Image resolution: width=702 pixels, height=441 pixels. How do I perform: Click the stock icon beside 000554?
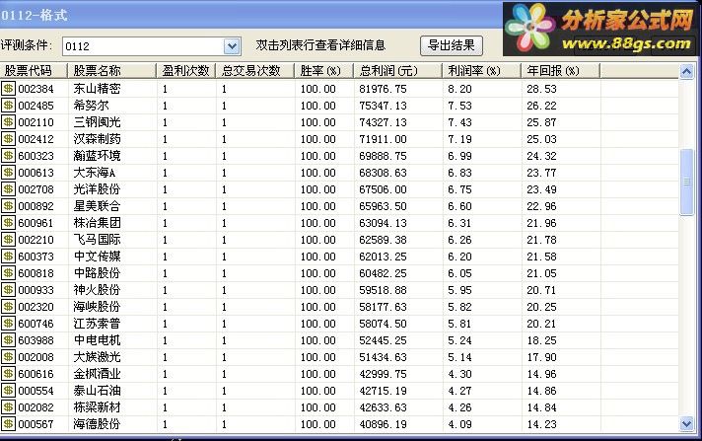tap(8, 391)
